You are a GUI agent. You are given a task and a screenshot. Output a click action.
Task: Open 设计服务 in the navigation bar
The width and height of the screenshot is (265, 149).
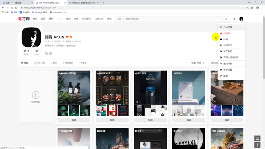coord(86,19)
